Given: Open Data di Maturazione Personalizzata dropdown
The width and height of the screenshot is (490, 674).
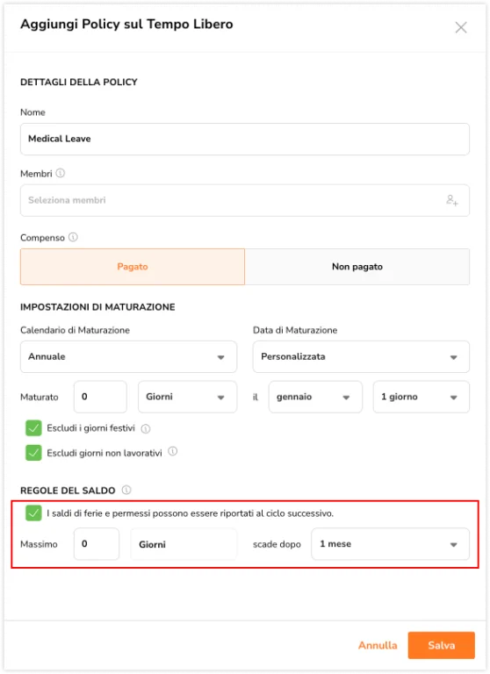Looking at the screenshot, I should pyautogui.click(x=361, y=357).
